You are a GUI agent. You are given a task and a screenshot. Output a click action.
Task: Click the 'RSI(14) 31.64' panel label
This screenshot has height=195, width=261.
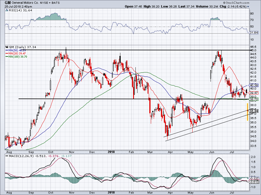[x=20, y=10]
